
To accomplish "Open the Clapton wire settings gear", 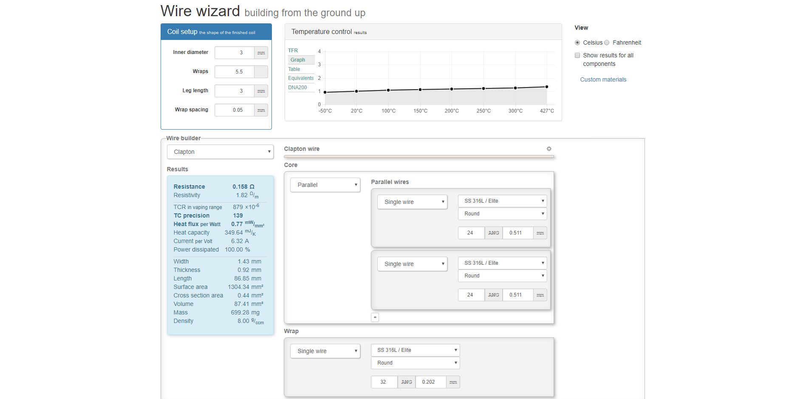I will (549, 149).
